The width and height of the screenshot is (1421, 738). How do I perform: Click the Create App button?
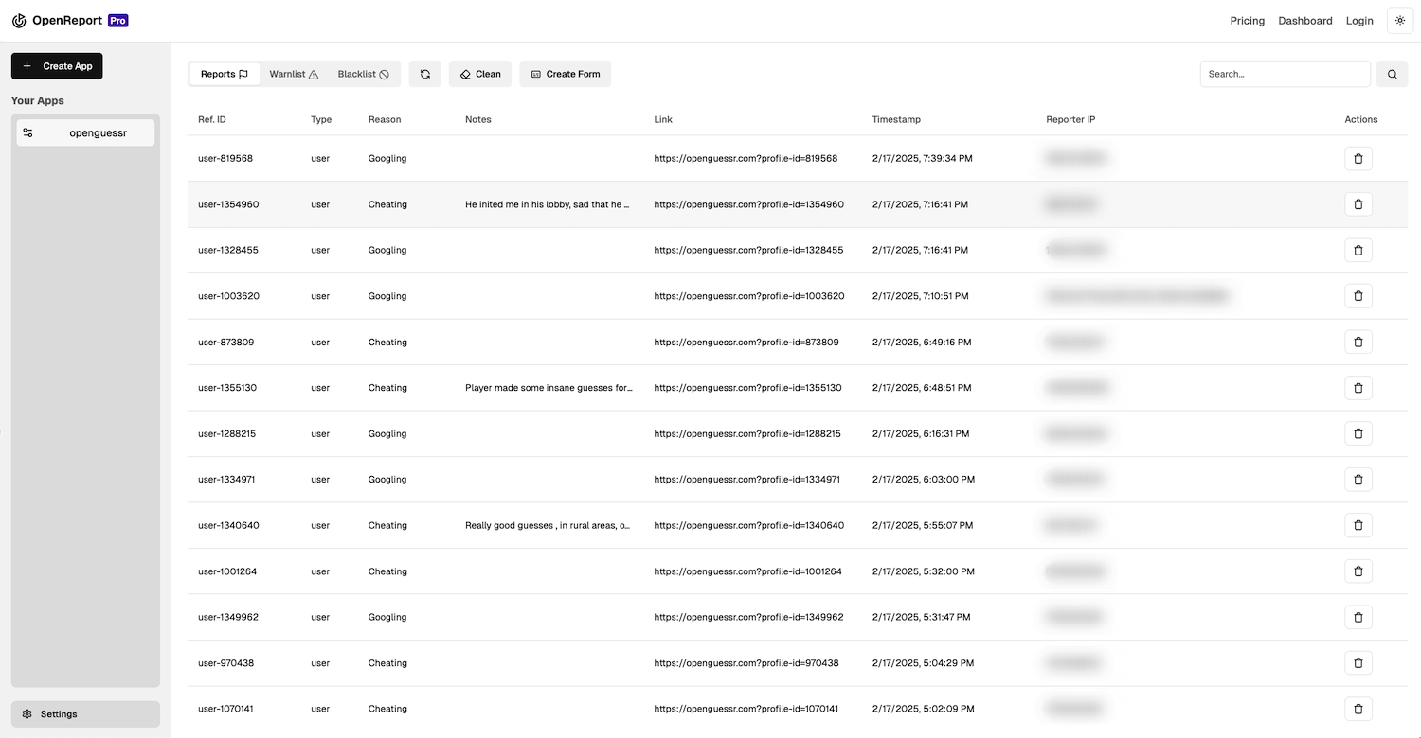tap(56, 66)
